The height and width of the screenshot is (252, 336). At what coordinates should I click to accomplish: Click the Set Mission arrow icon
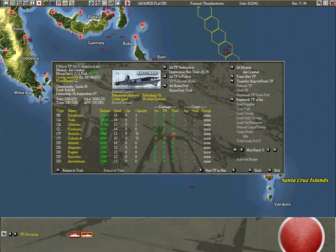point(232,67)
